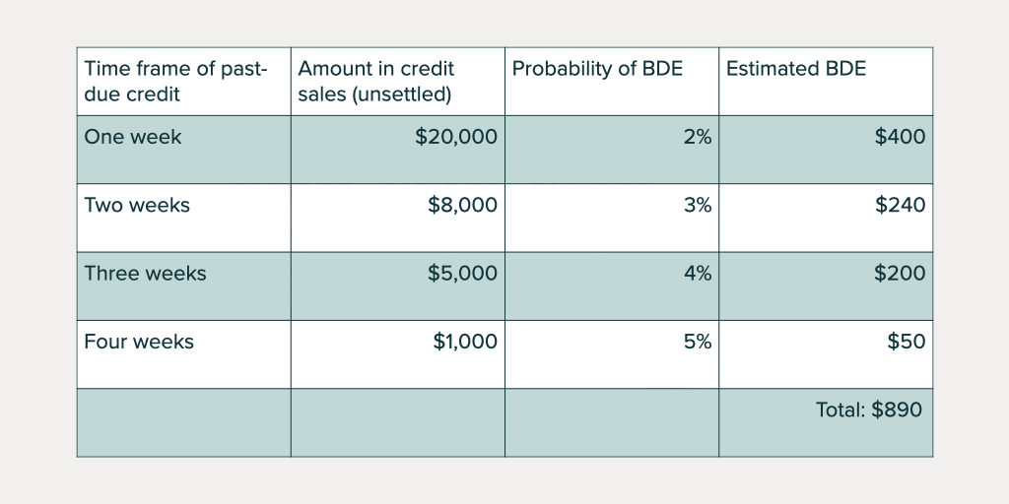Click the 2% probability cell
This screenshot has height=504, width=1009.
pyautogui.click(x=697, y=137)
